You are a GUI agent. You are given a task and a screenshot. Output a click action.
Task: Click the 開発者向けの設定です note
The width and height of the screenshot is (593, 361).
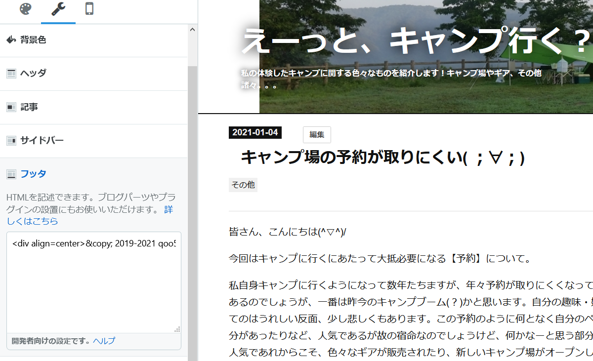(51, 341)
